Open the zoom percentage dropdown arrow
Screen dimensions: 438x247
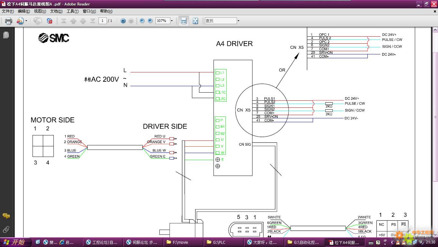point(172,21)
